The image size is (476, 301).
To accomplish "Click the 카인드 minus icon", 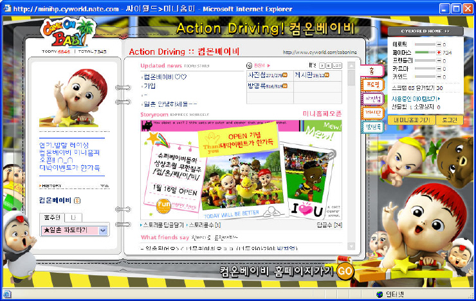I will click(x=439, y=77).
